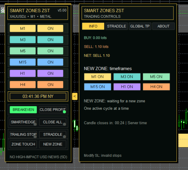Click the 'One active cycle at a time' text
This screenshot has width=188, height=170.
click(x=106, y=108)
